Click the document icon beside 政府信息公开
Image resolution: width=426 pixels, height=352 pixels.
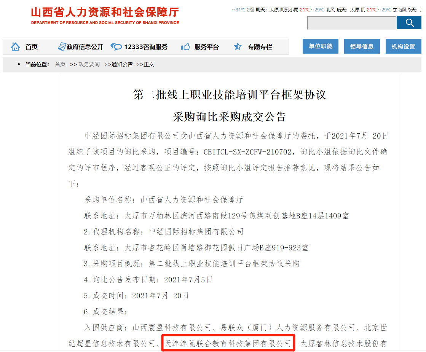click(x=62, y=47)
